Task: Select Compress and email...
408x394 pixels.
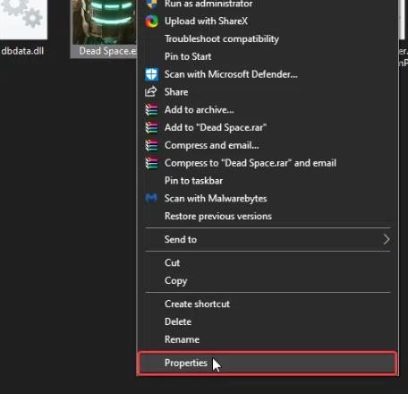Action: click(268, 145)
